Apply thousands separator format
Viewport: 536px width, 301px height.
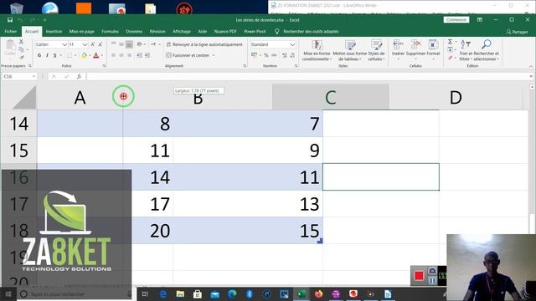(x=274, y=55)
